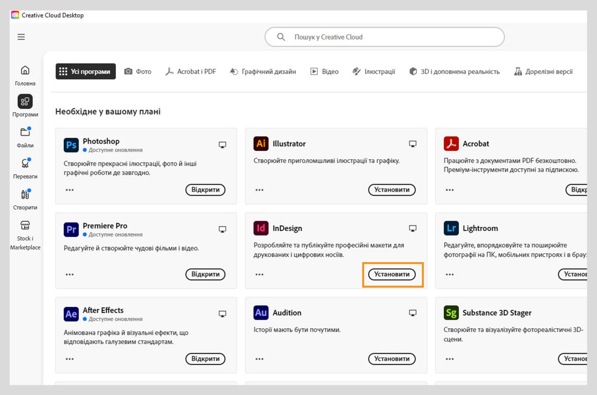597x395 pixels.
Task: Open the hamburger menu icon
Action: pyautogui.click(x=21, y=37)
